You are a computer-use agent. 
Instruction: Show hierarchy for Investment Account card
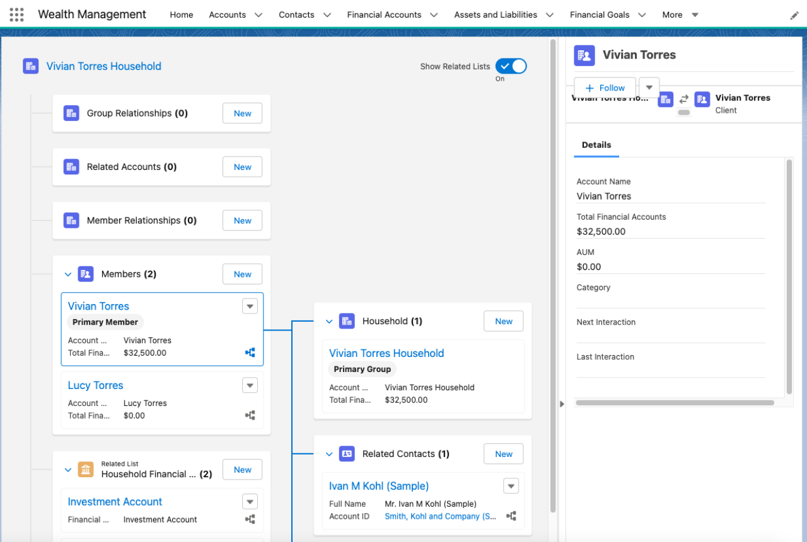tap(250, 519)
